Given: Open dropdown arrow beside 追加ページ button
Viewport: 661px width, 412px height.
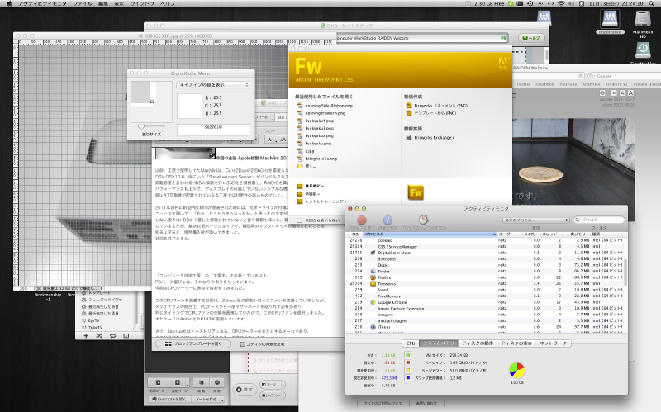Looking at the screenshot, I should tap(188, 382).
